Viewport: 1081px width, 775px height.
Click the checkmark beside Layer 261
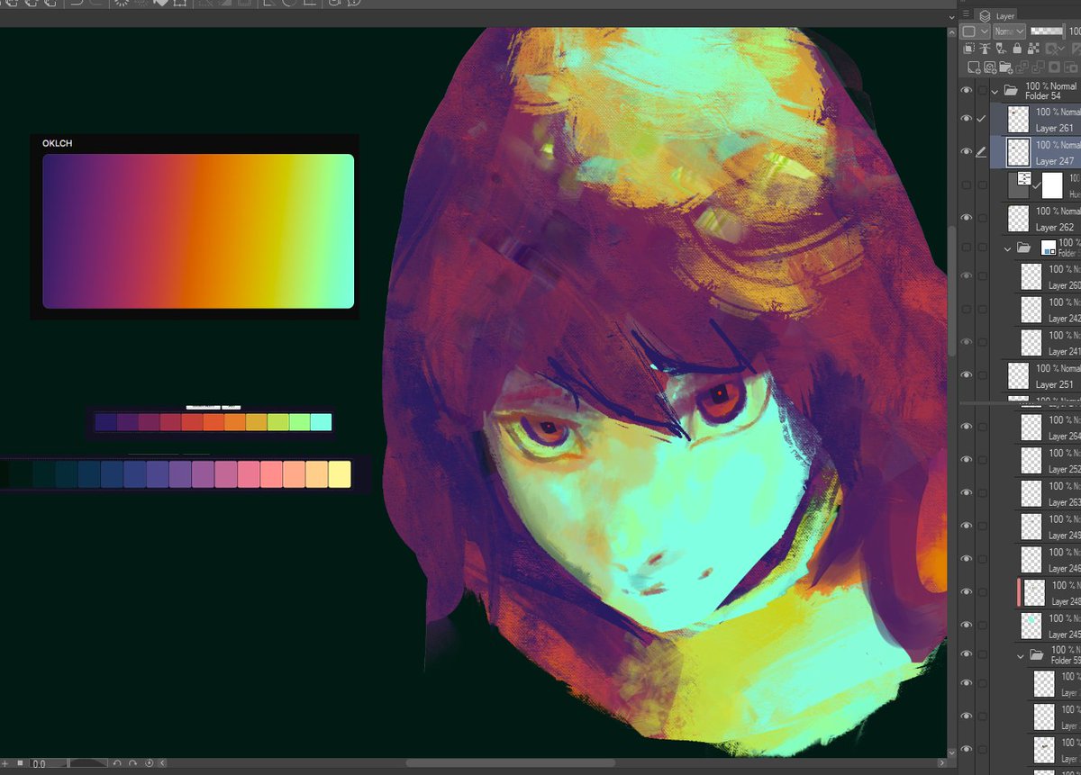(x=982, y=119)
